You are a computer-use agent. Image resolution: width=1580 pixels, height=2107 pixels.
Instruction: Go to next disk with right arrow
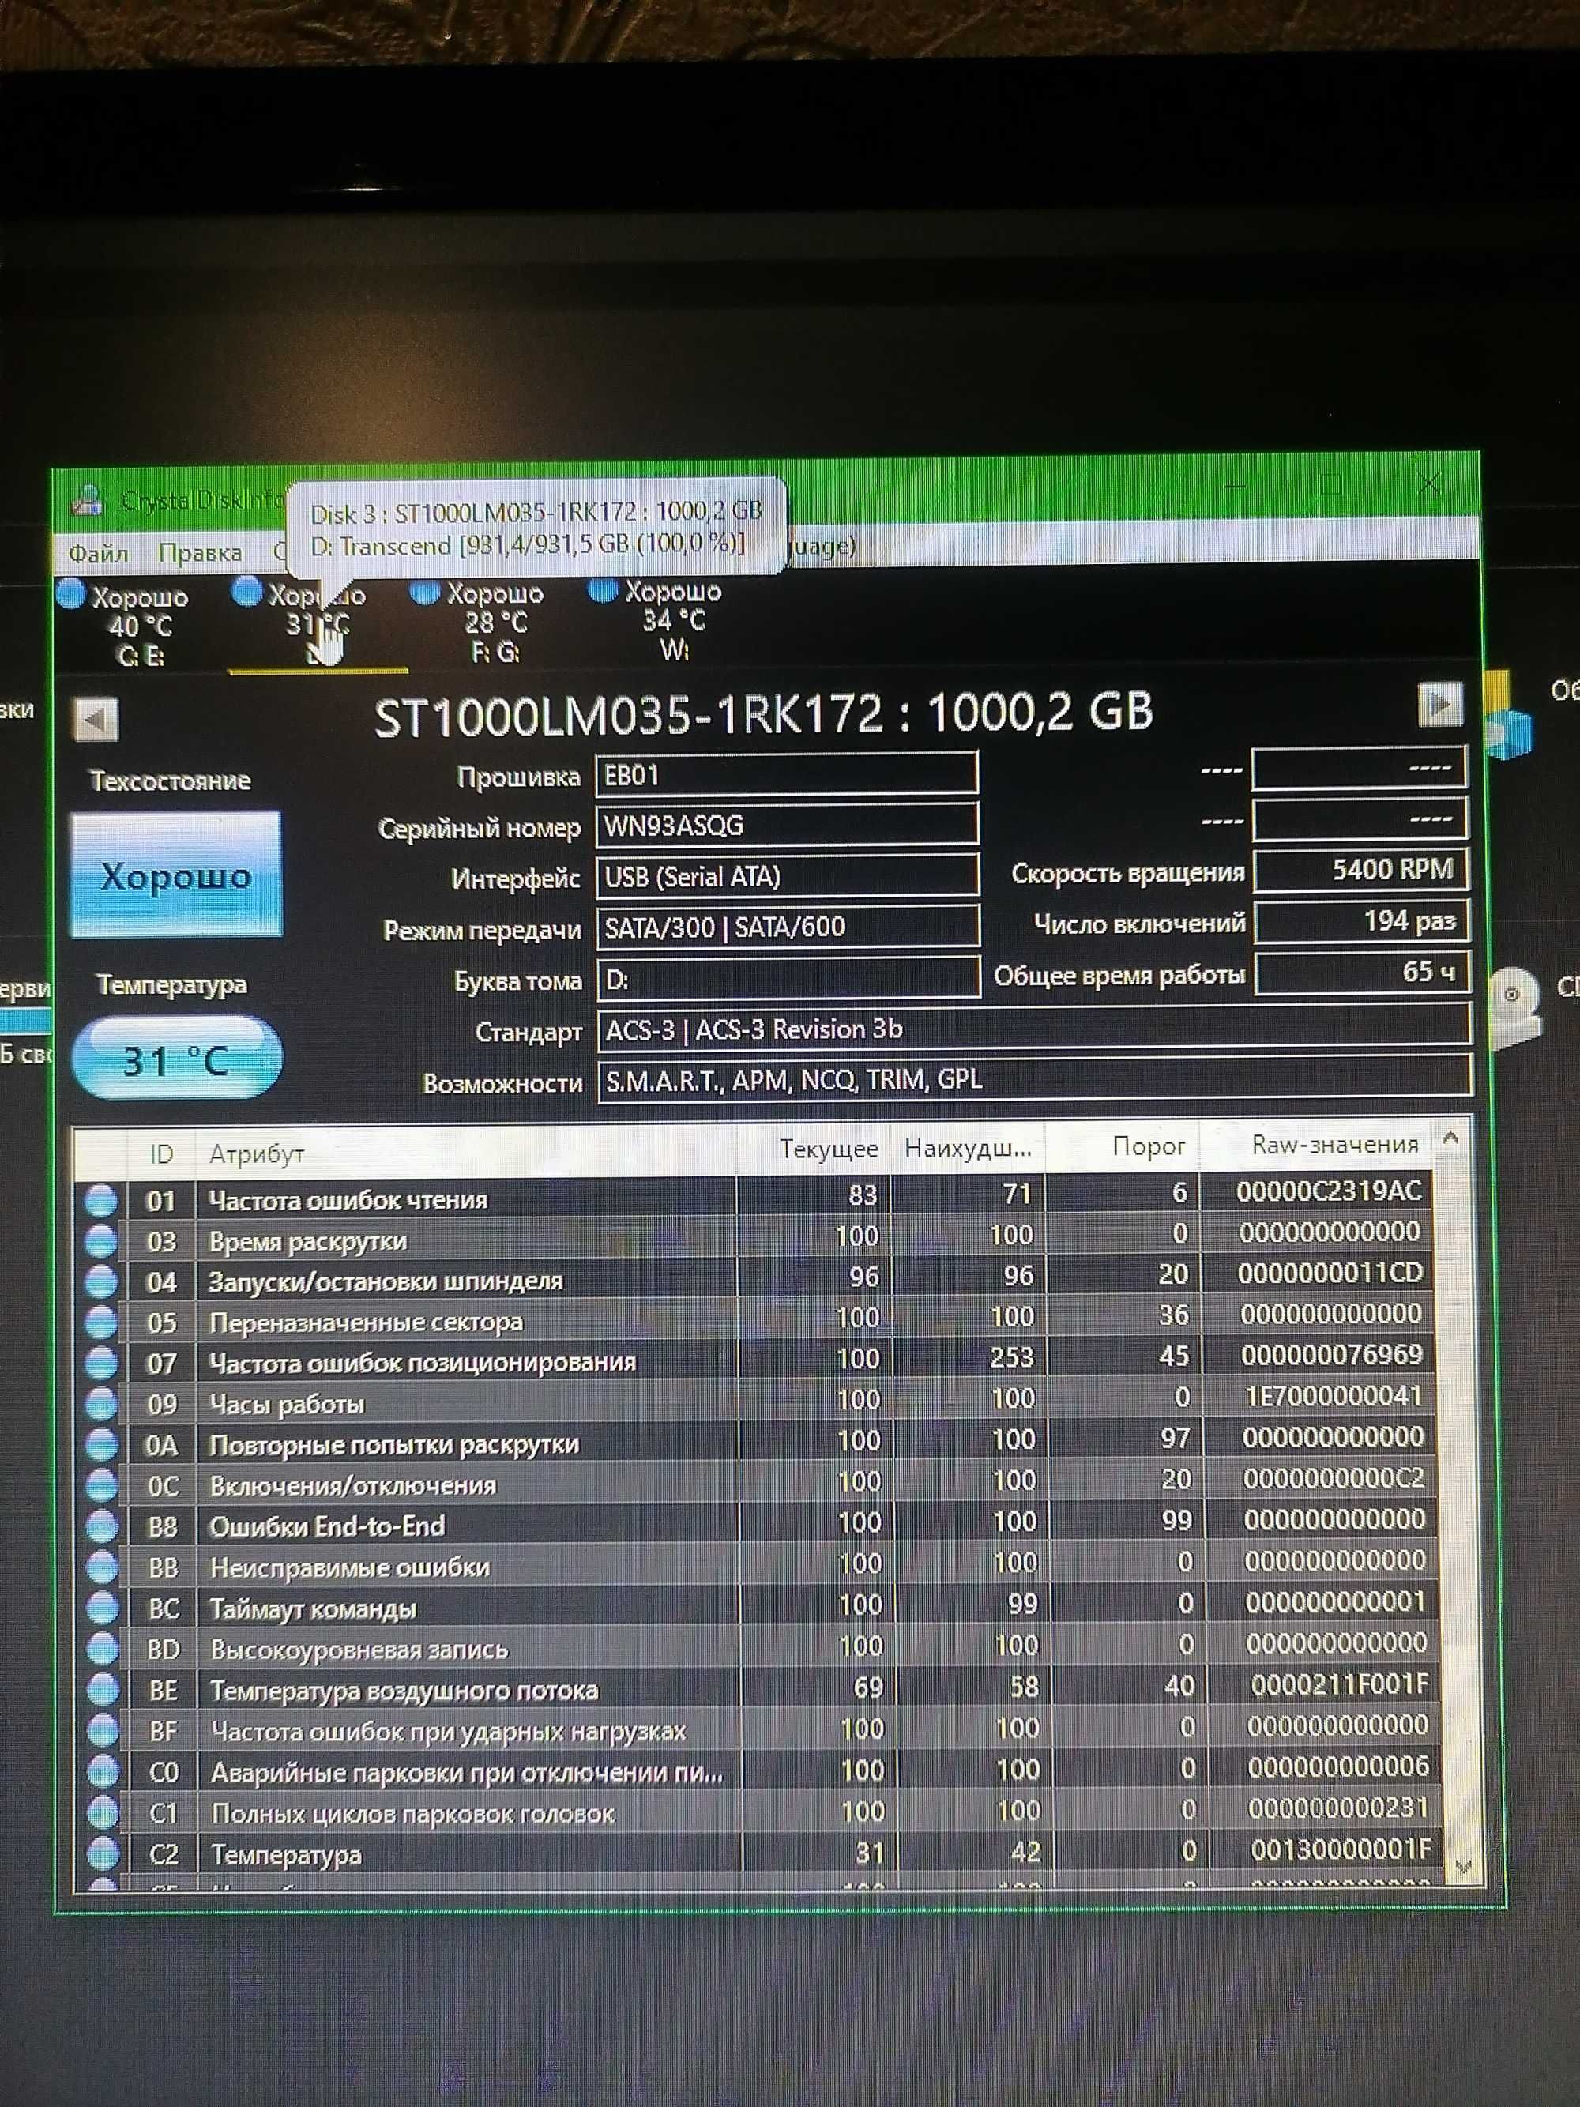pyautogui.click(x=1441, y=705)
